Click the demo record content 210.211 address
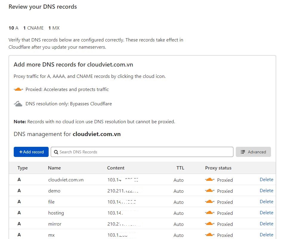Viewport: 291px width, 239px height. pyautogui.click(x=123, y=191)
